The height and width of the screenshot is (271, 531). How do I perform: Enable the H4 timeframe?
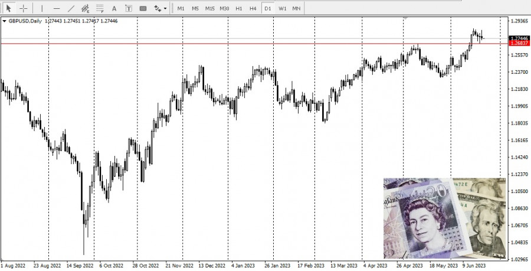point(253,8)
